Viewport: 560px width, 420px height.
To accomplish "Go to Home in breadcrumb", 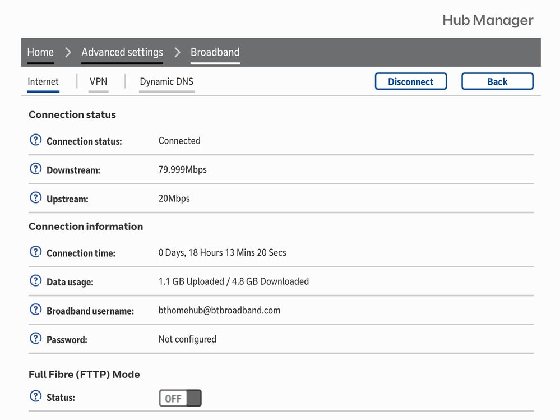I will pos(40,52).
